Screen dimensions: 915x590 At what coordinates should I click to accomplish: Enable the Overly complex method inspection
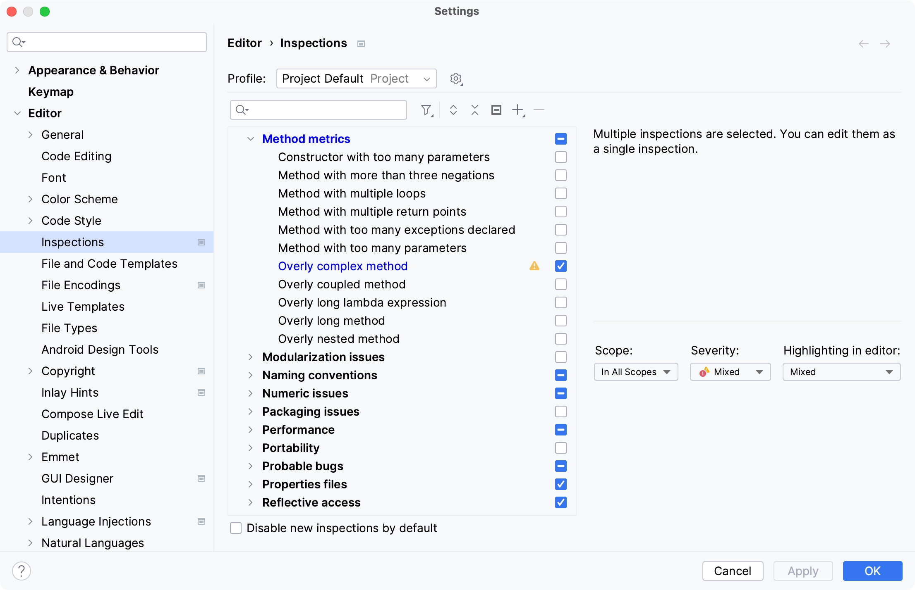(x=560, y=266)
